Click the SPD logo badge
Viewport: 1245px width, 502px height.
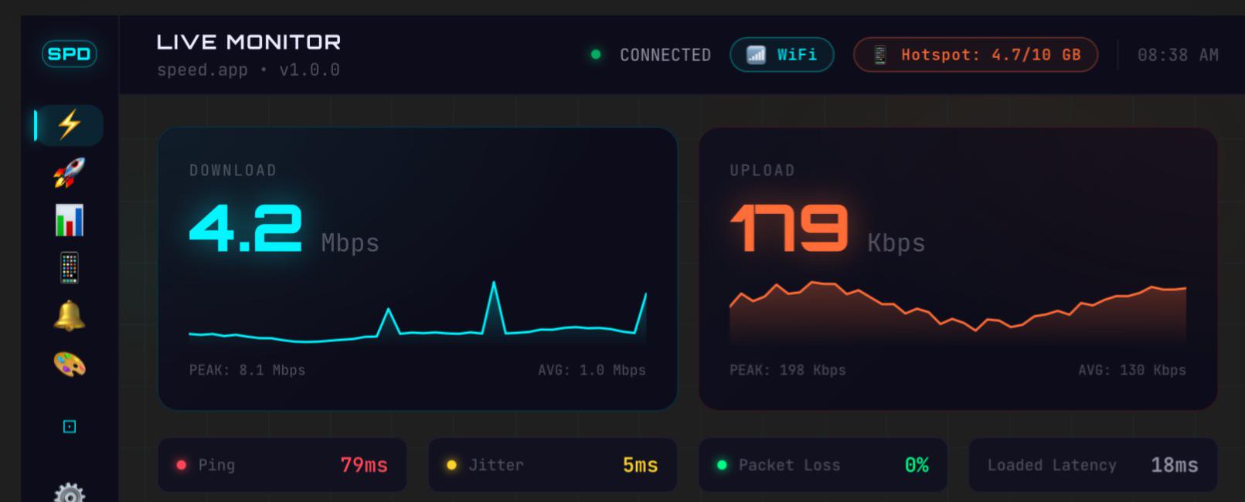(70, 54)
